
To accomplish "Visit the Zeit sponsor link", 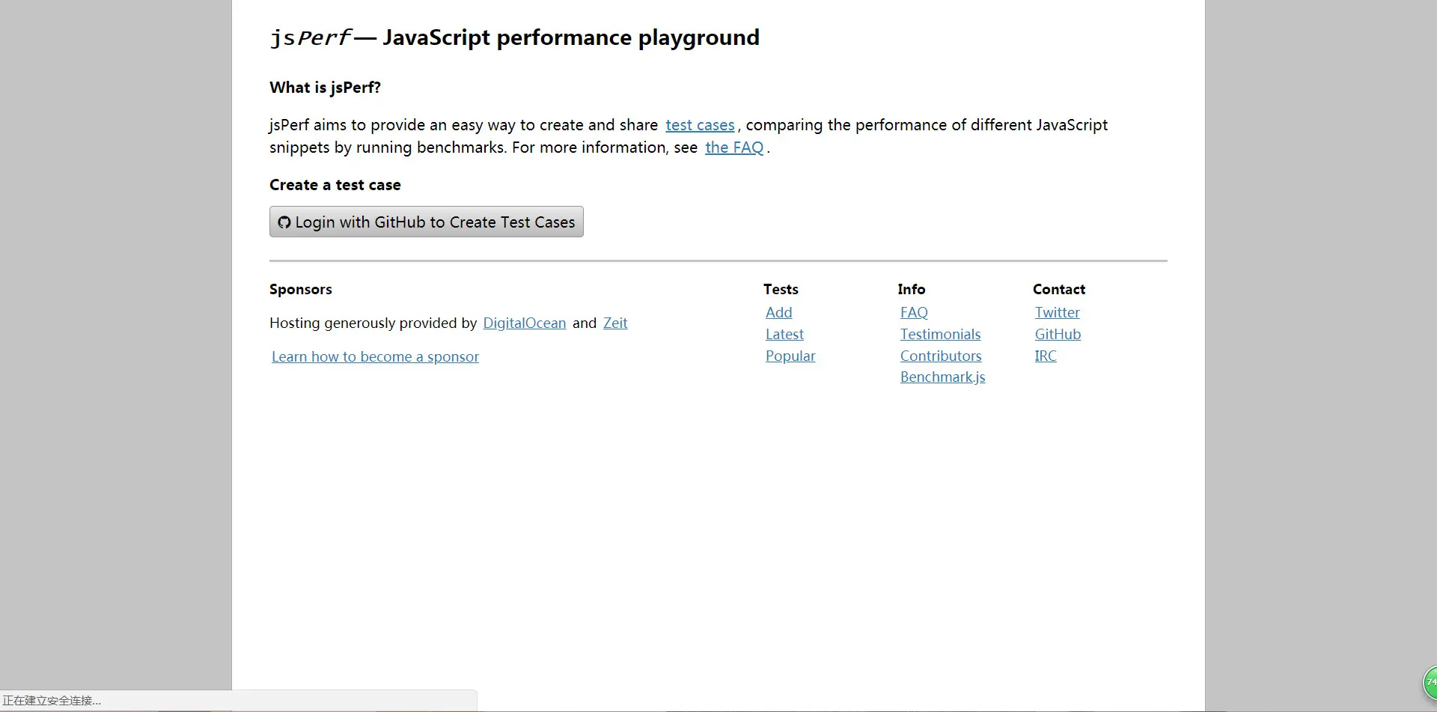I will pos(615,323).
